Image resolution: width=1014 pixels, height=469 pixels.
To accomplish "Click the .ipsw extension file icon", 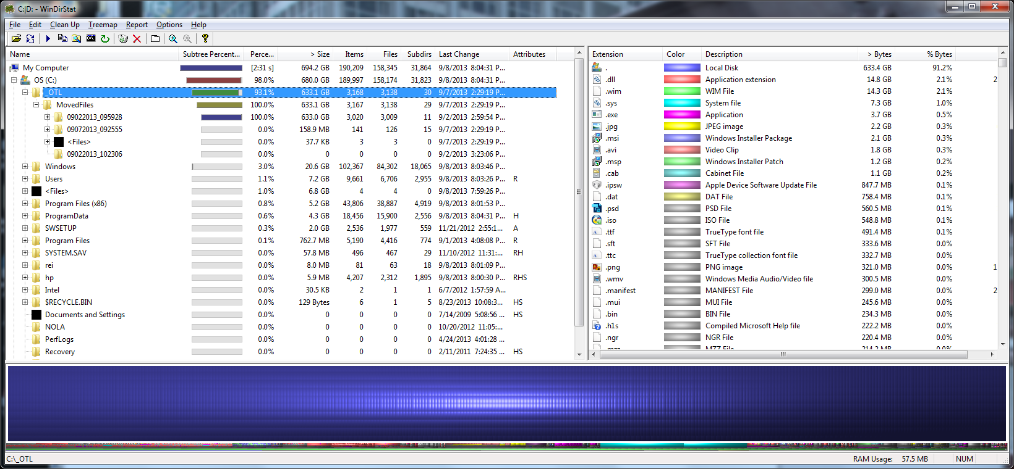I will [597, 185].
